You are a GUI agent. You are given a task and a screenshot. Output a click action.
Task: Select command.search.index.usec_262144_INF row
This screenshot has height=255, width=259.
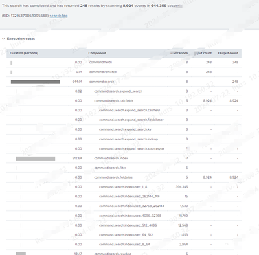click(129, 196)
